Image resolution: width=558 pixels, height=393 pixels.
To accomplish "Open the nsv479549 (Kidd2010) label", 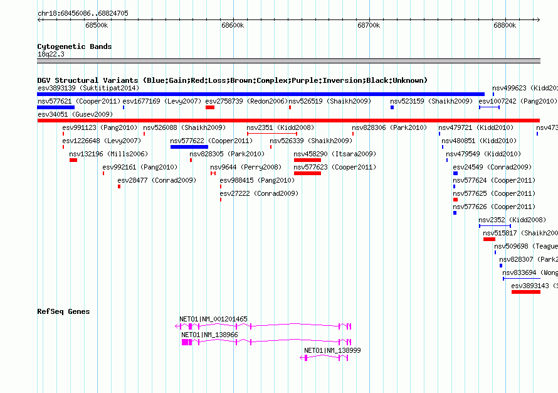I will [483, 154].
